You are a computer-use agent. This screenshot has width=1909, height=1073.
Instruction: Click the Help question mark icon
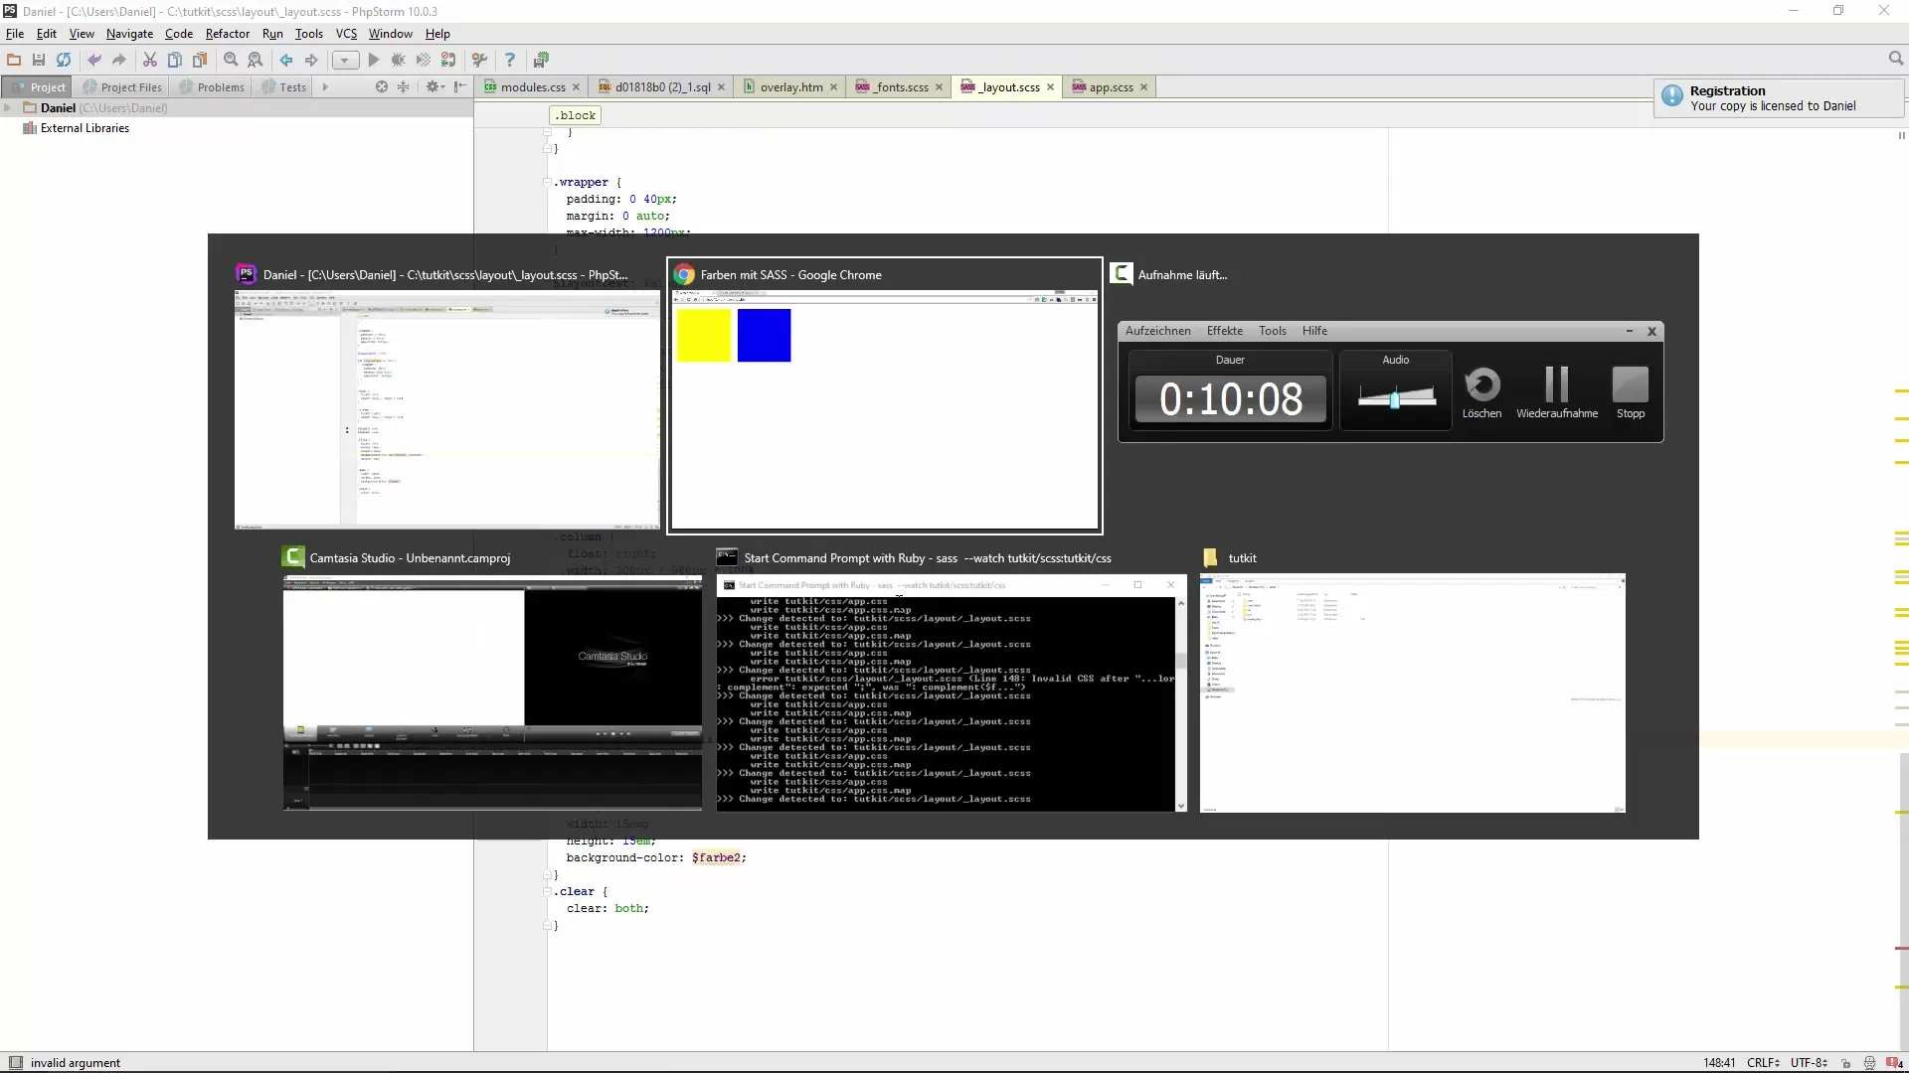coord(510,60)
